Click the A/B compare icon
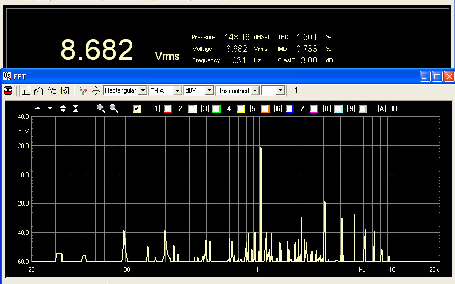455x284 pixels. click(52, 90)
